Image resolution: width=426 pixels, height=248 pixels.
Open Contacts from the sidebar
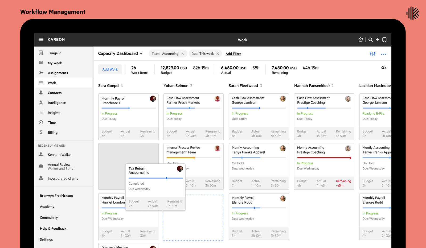(55, 93)
